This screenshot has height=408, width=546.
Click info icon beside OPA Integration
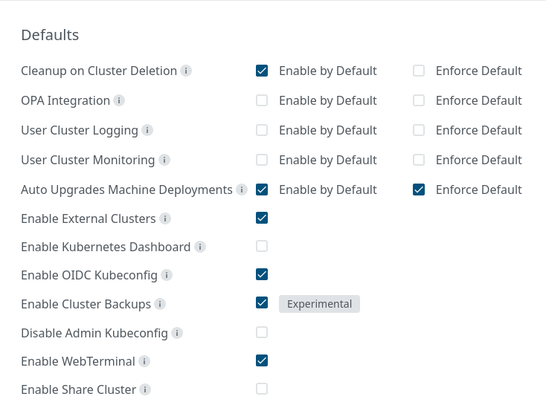point(119,100)
